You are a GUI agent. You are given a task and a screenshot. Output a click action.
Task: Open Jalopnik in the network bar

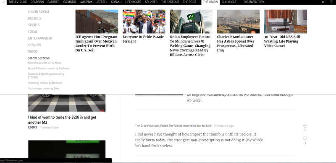tap(86, 2)
